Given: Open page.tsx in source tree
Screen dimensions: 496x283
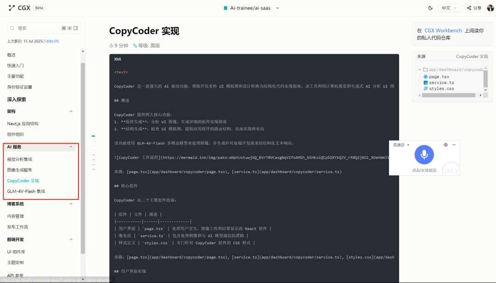Looking at the screenshot, I should 439,77.
